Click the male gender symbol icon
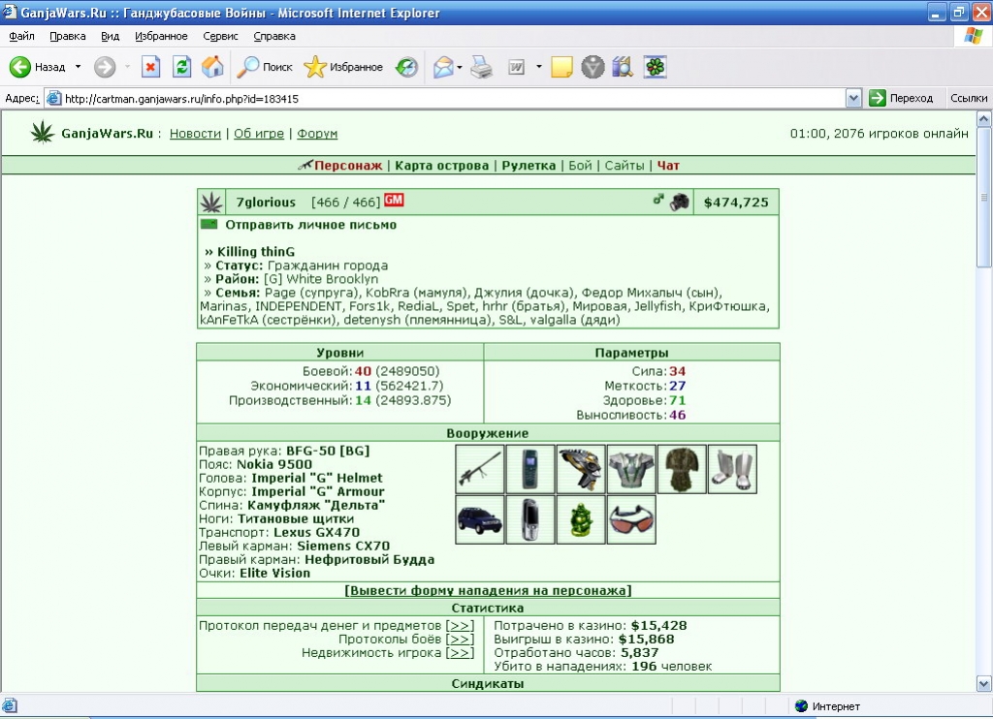The width and height of the screenshot is (993, 719). pyautogui.click(x=658, y=200)
